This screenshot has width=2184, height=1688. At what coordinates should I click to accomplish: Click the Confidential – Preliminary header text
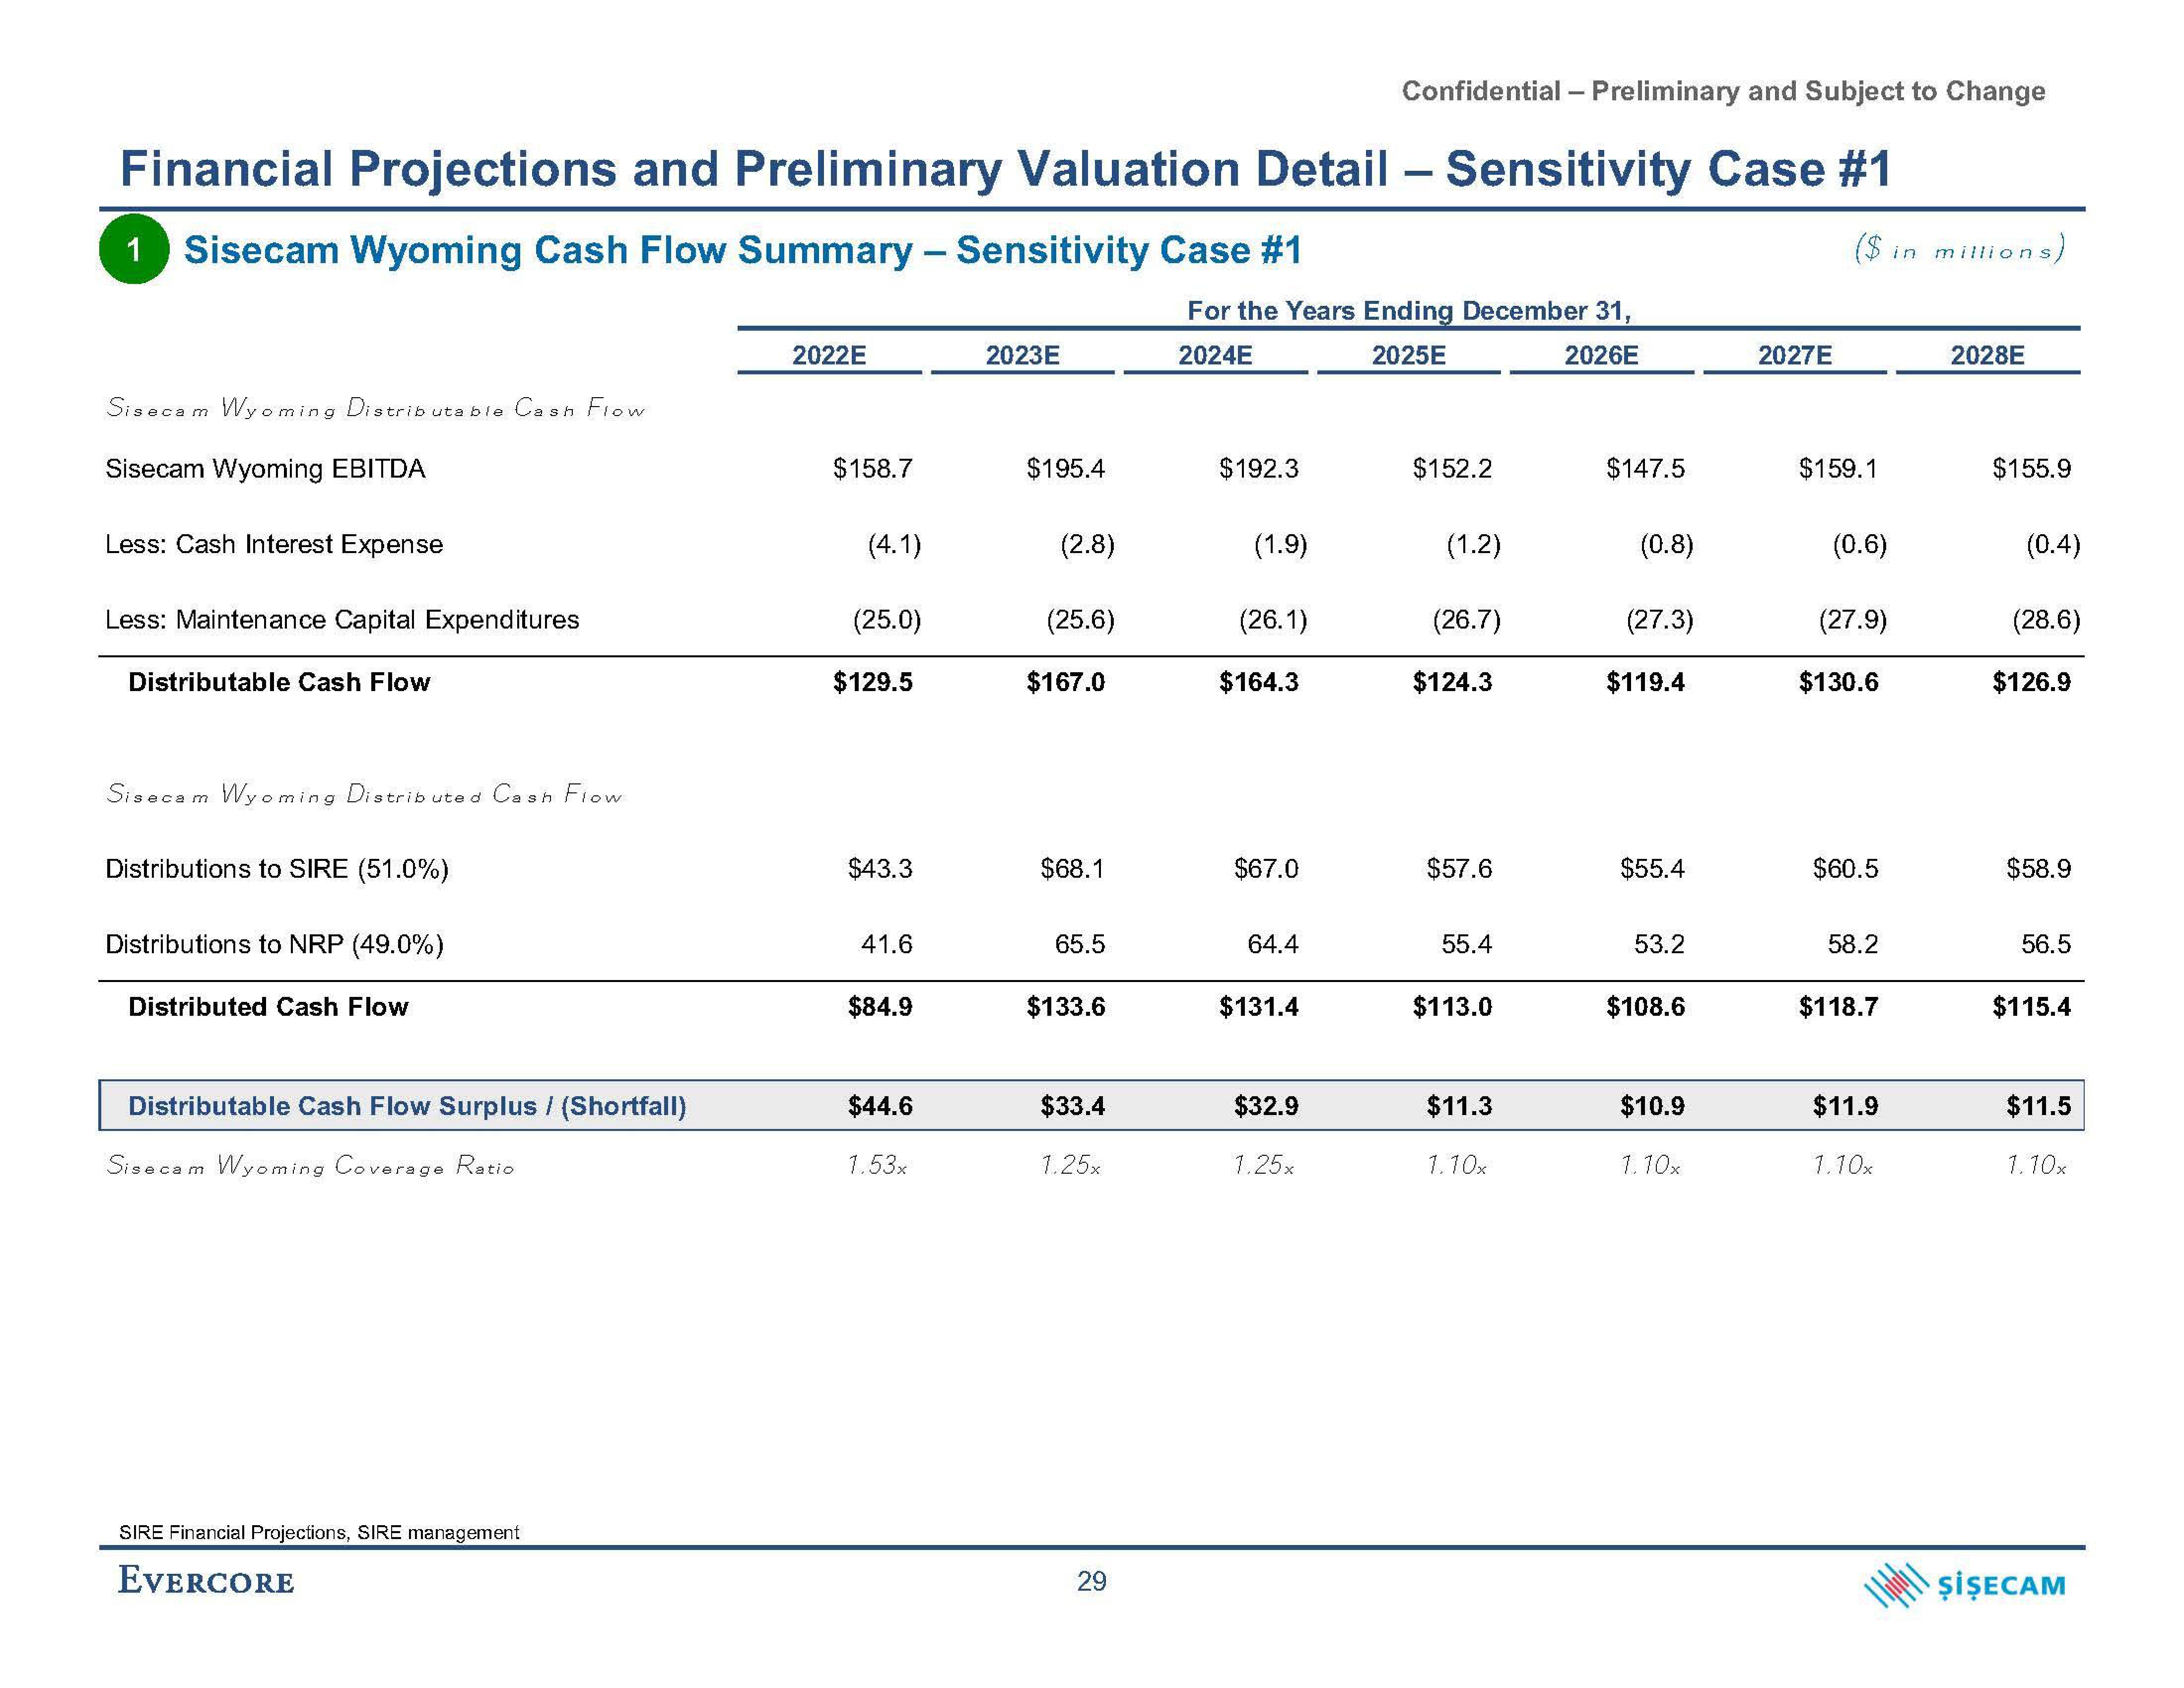[1723, 91]
